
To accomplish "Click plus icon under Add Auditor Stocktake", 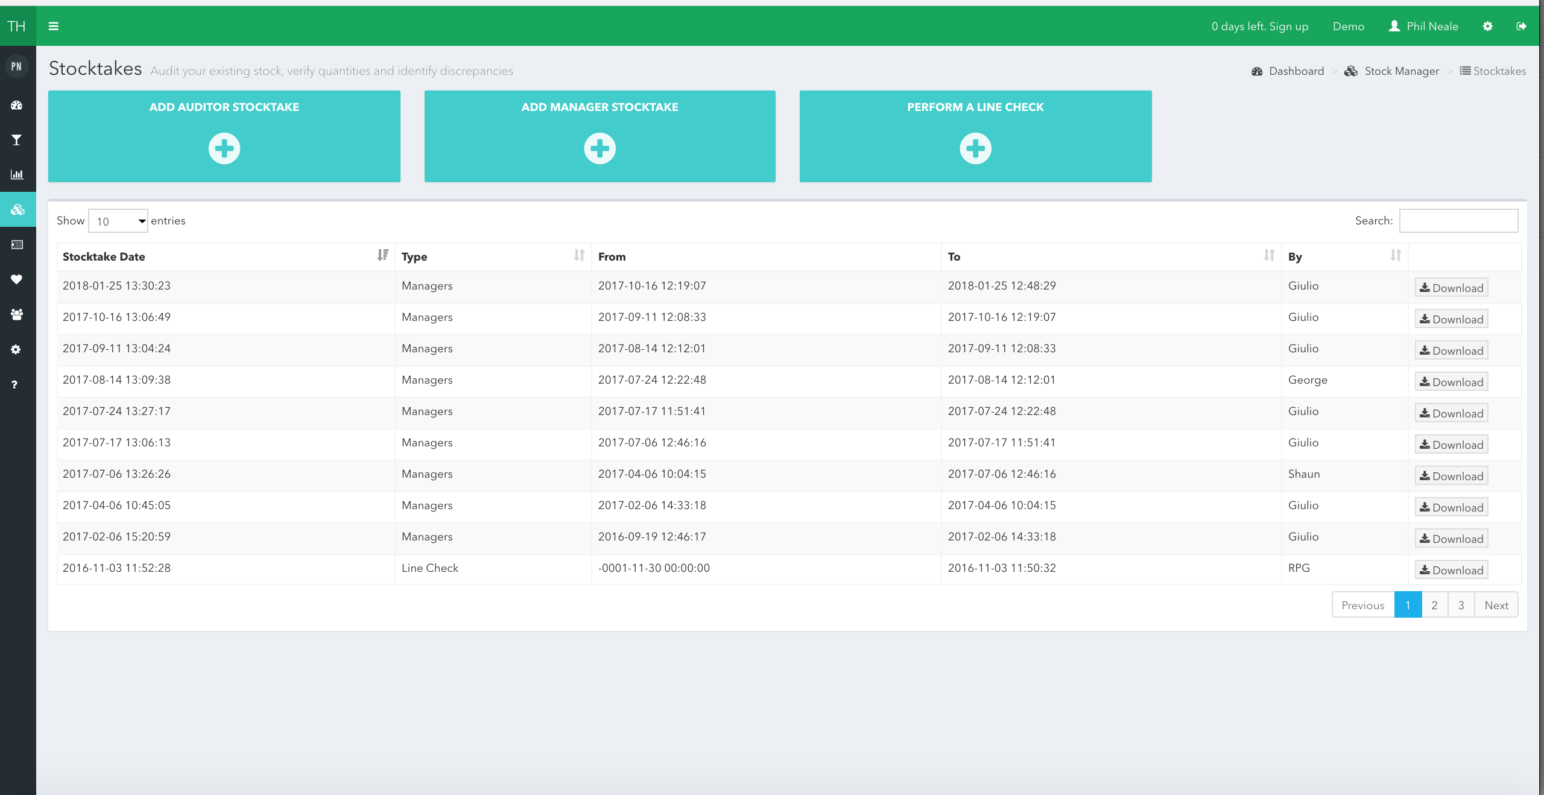I will 224,148.
